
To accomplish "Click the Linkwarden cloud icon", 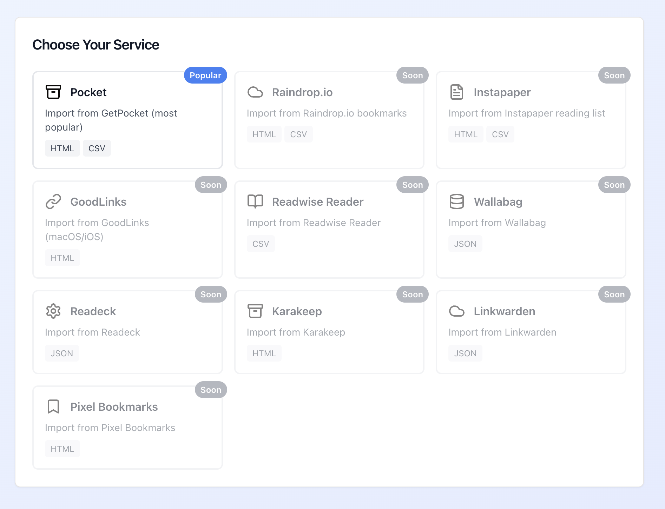I will pyautogui.click(x=457, y=311).
